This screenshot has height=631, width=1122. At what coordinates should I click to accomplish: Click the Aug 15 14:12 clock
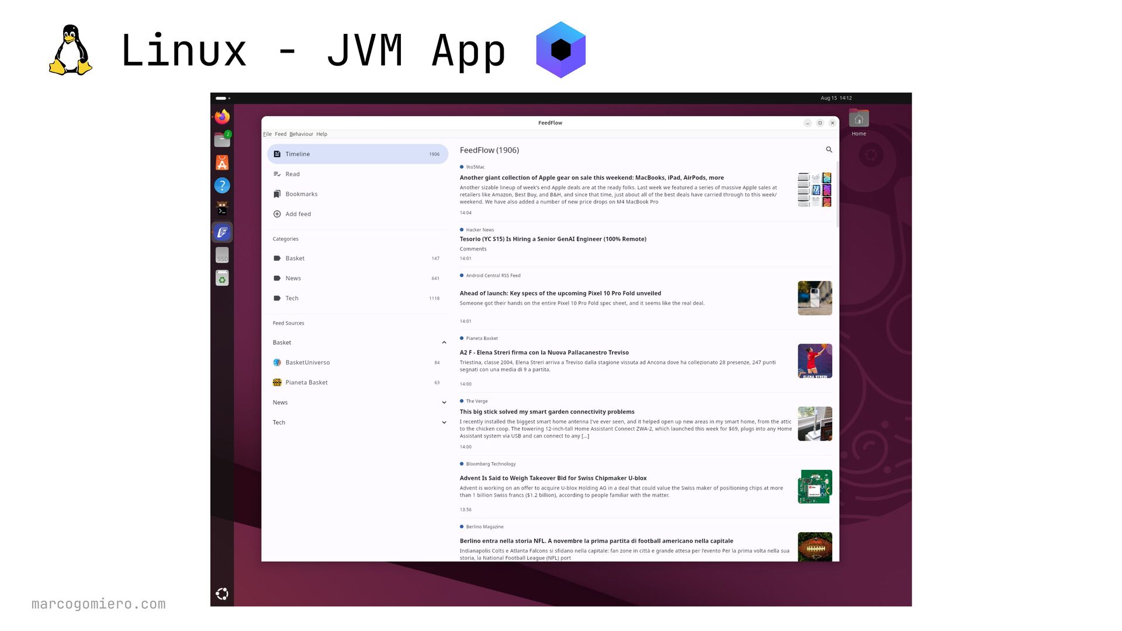click(x=836, y=98)
